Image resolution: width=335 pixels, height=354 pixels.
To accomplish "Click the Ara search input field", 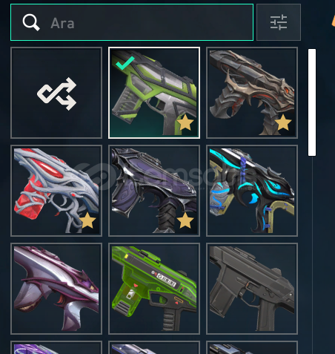I will [132, 22].
